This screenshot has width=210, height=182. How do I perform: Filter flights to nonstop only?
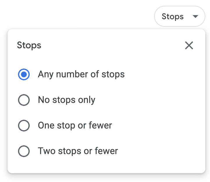pos(24,100)
